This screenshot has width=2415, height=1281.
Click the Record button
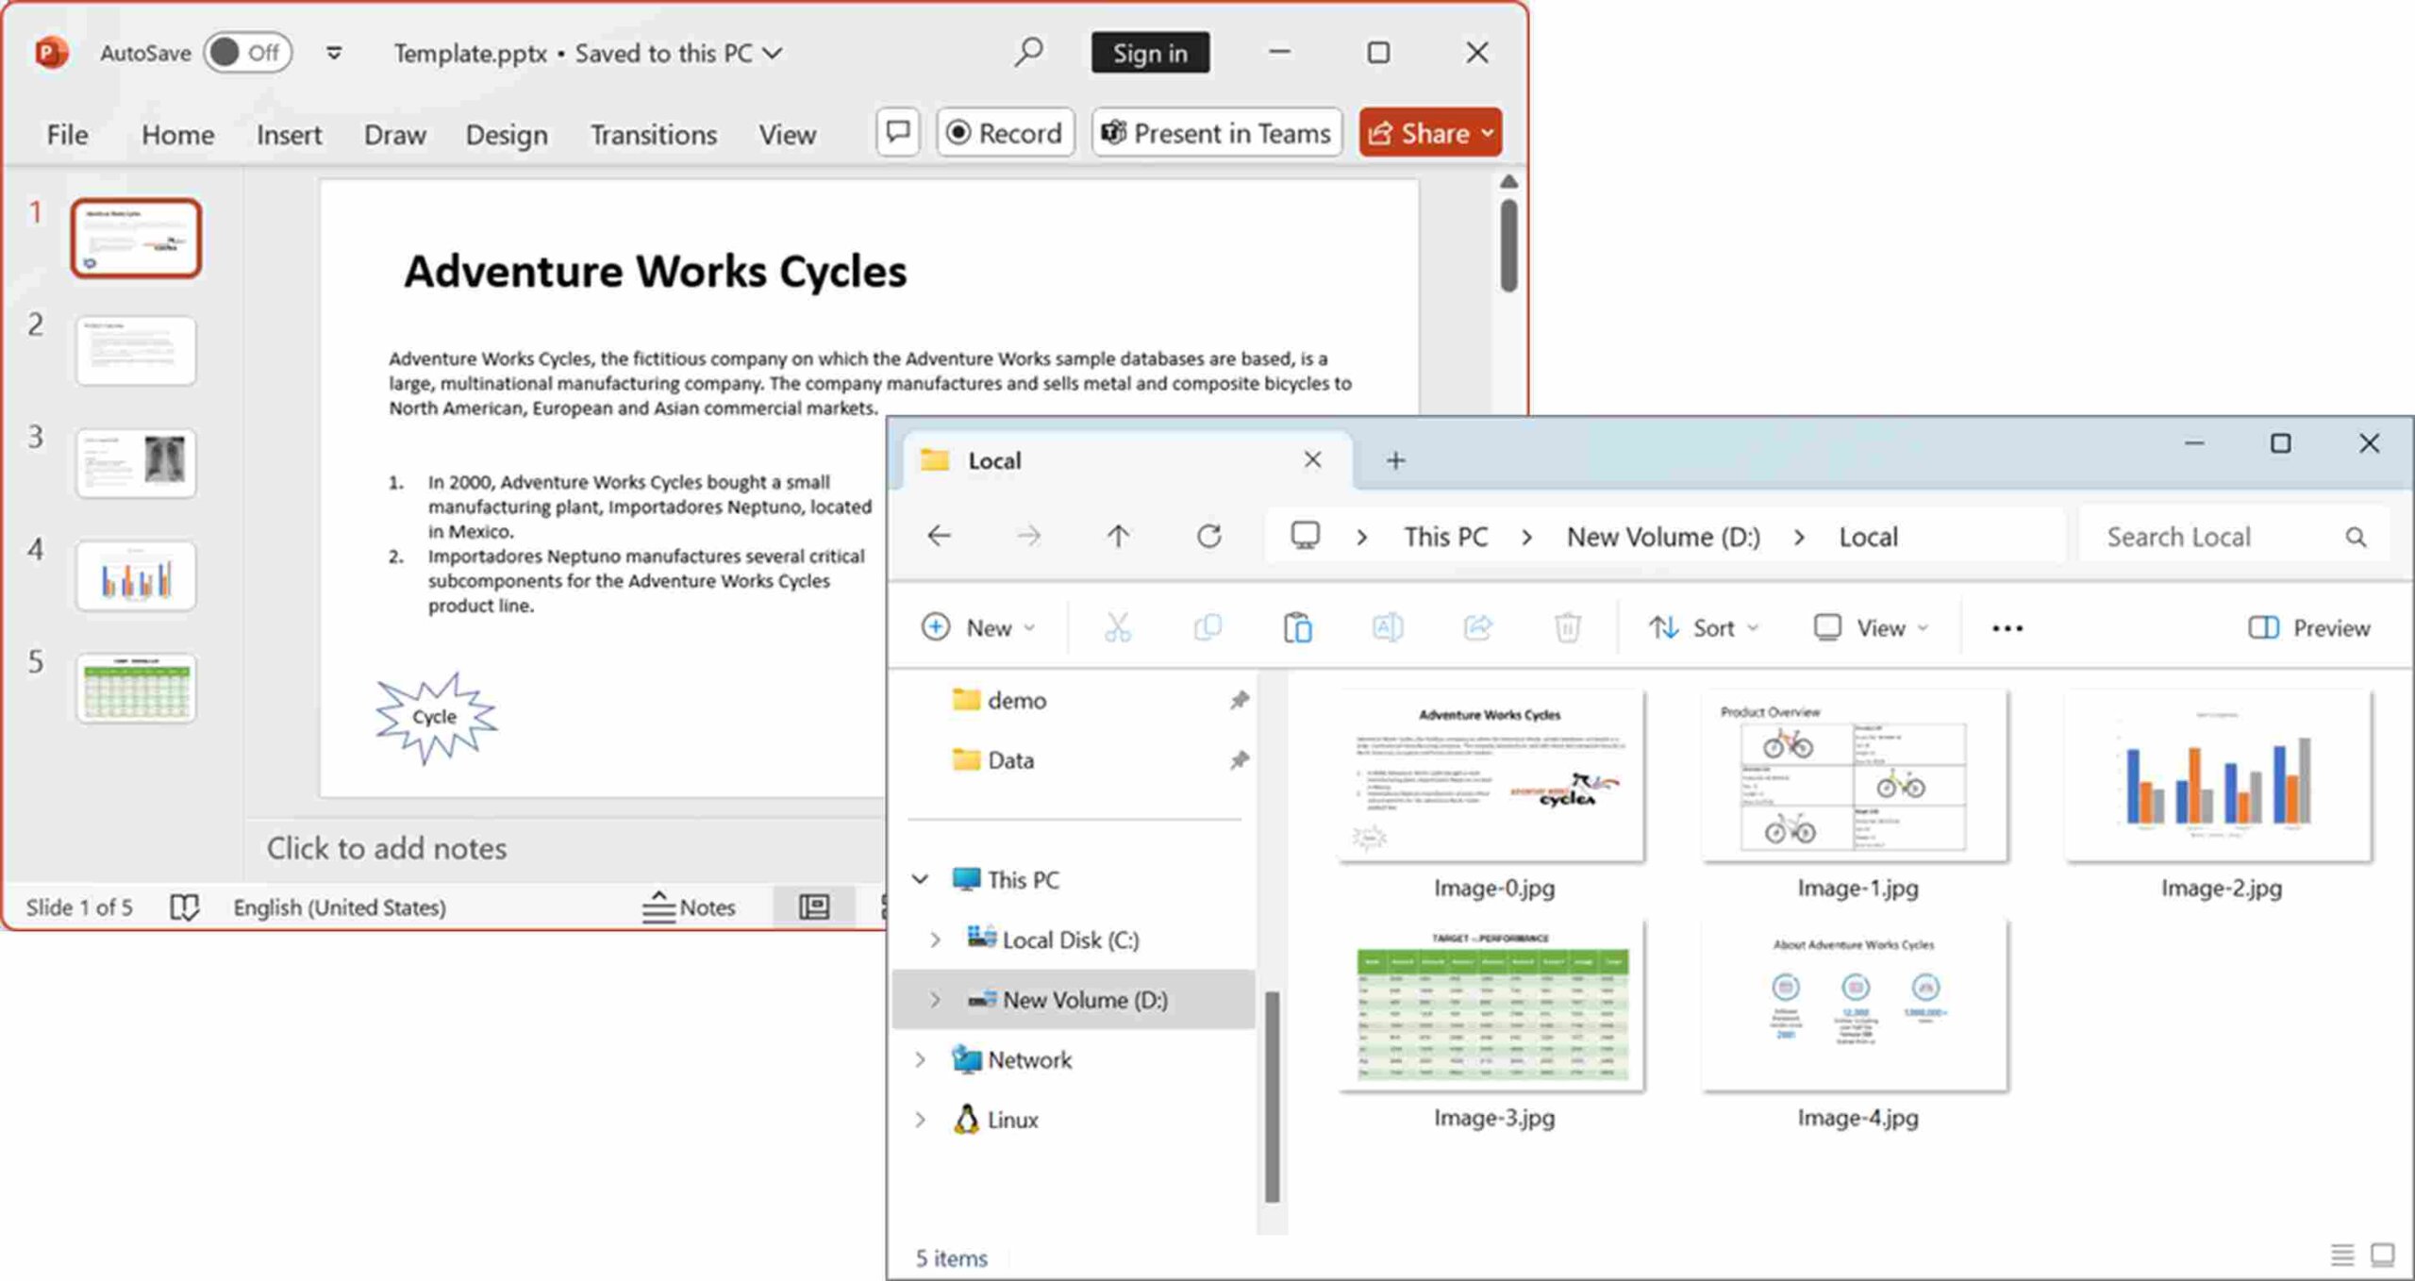(x=1005, y=132)
